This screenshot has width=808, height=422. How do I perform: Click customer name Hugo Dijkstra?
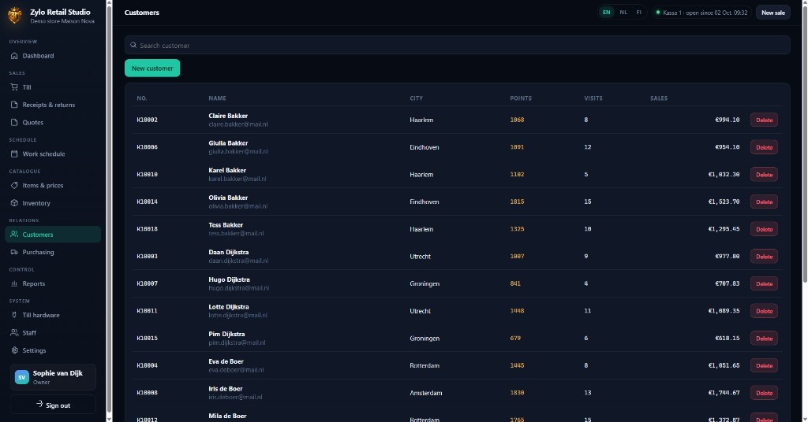click(229, 279)
